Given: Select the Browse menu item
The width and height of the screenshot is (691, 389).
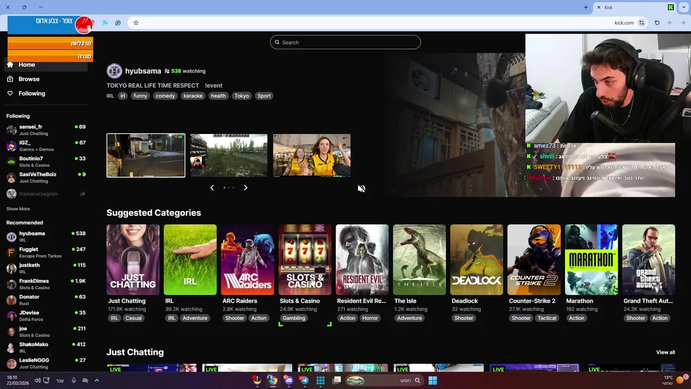Looking at the screenshot, I should (x=46, y=79).
